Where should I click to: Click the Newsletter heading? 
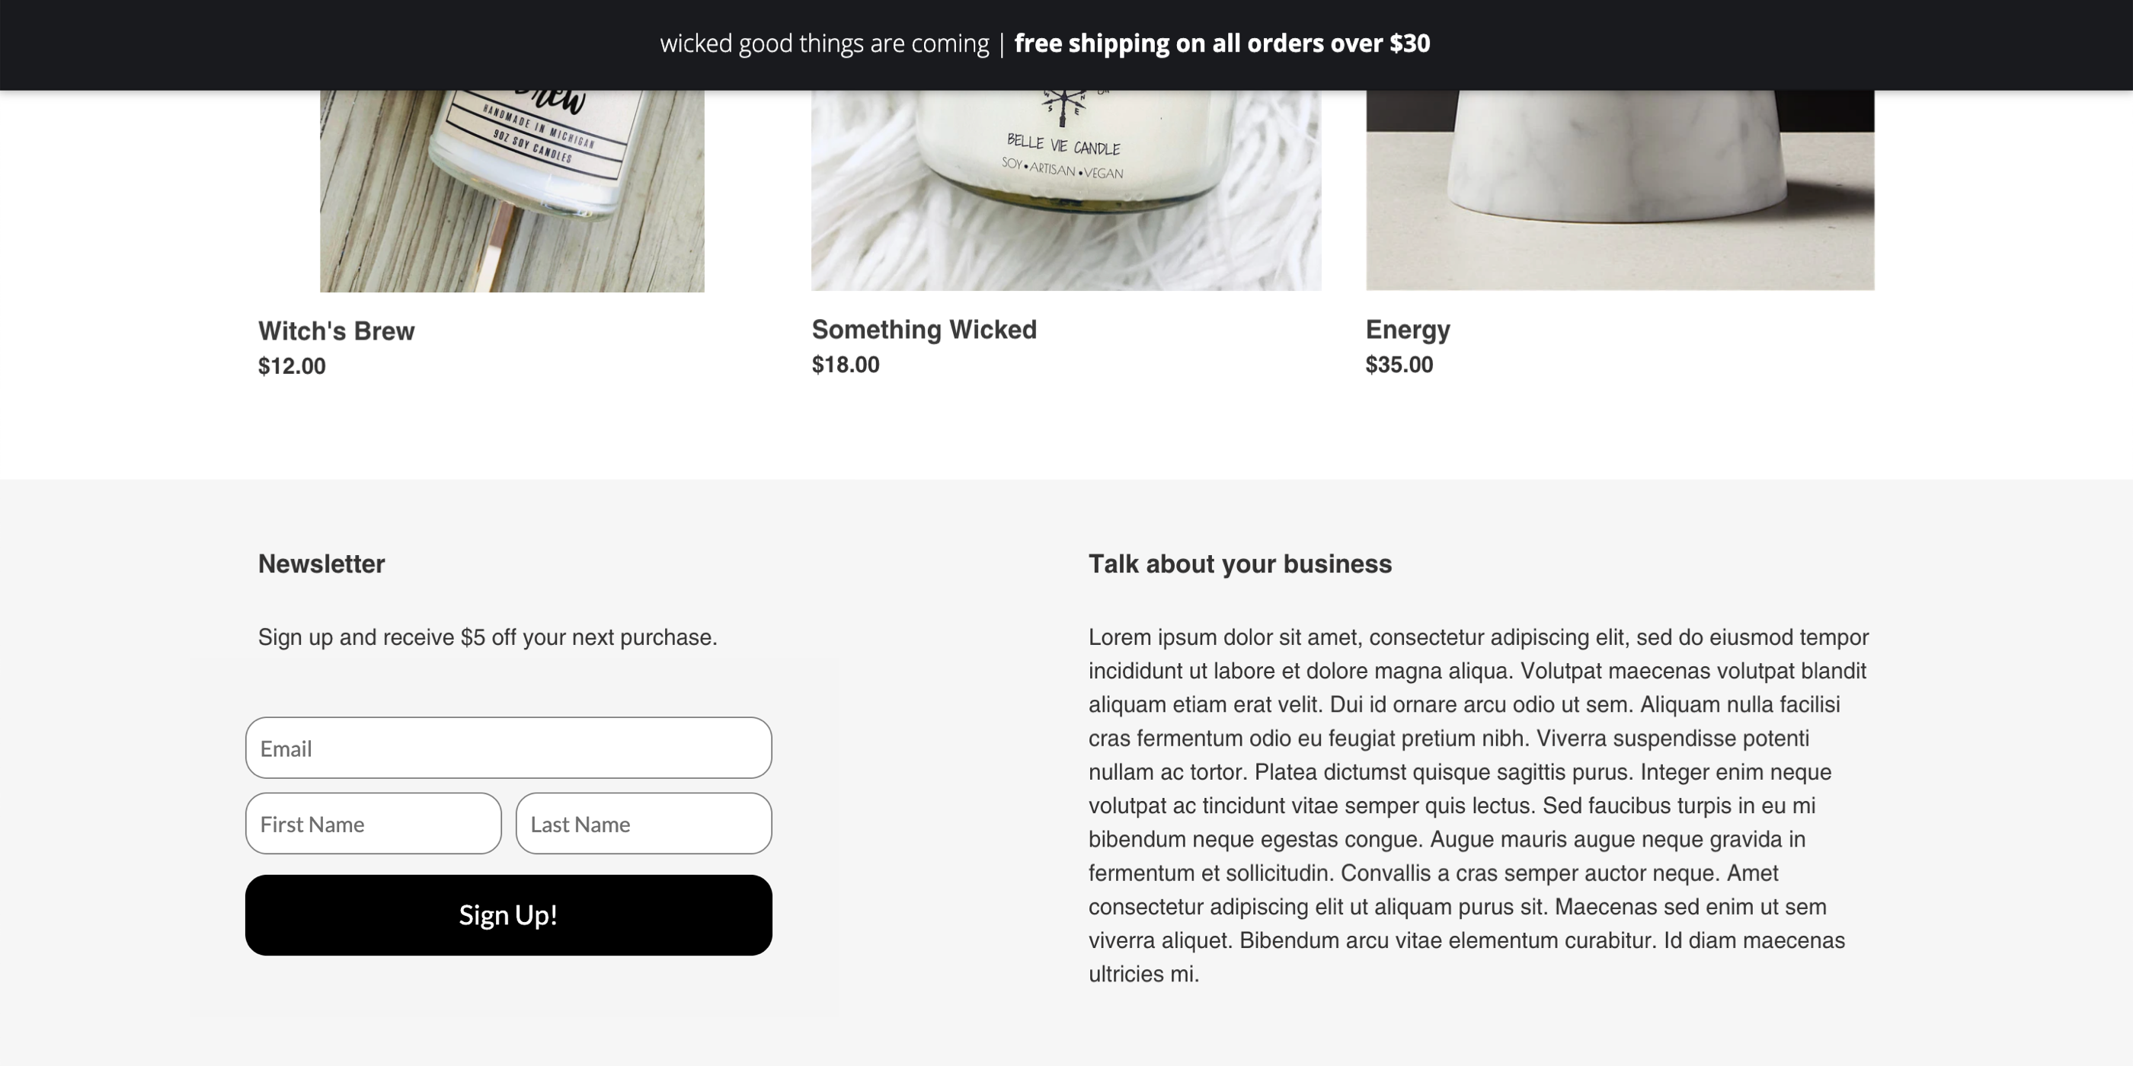[x=321, y=563]
